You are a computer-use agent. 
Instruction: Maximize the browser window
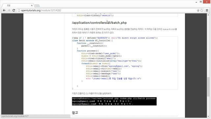(x=201, y=2)
